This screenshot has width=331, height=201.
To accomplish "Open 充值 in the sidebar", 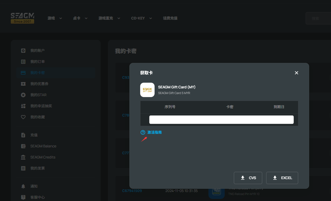I will pos(34,135).
